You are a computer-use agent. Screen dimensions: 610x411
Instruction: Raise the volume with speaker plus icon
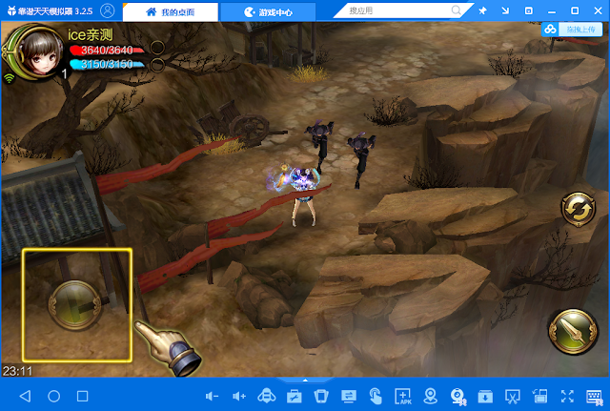pos(239,396)
